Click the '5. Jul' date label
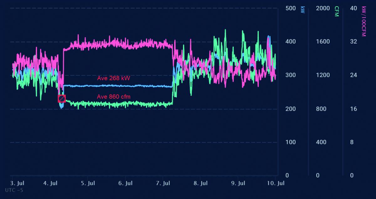This screenshot has width=376, height=199. 88,183
